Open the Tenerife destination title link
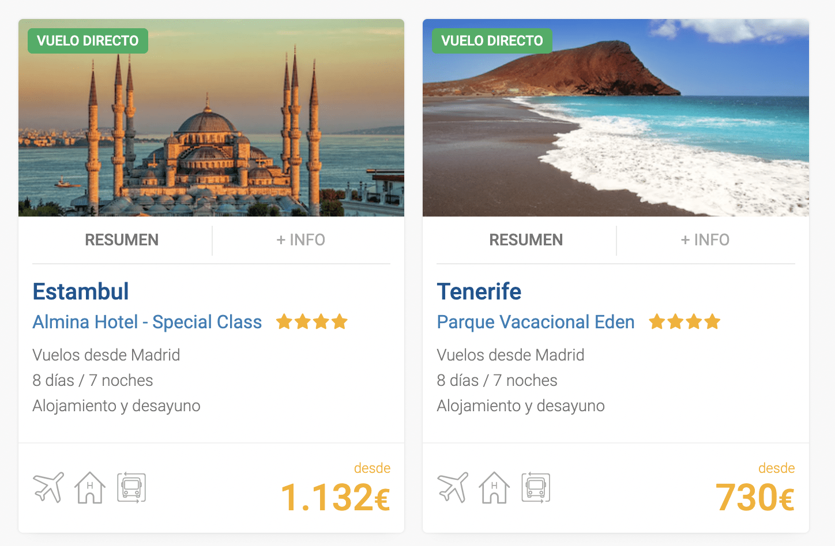The height and width of the screenshot is (546, 835). point(479,291)
